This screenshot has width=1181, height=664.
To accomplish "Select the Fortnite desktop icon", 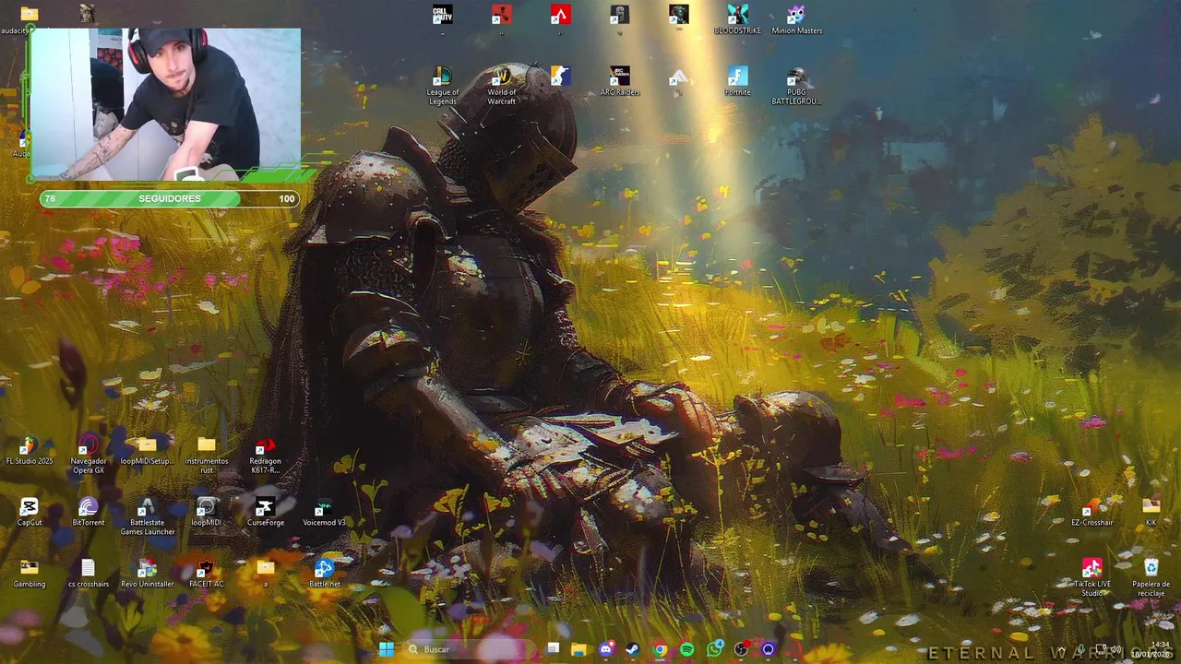I will click(x=737, y=81).
